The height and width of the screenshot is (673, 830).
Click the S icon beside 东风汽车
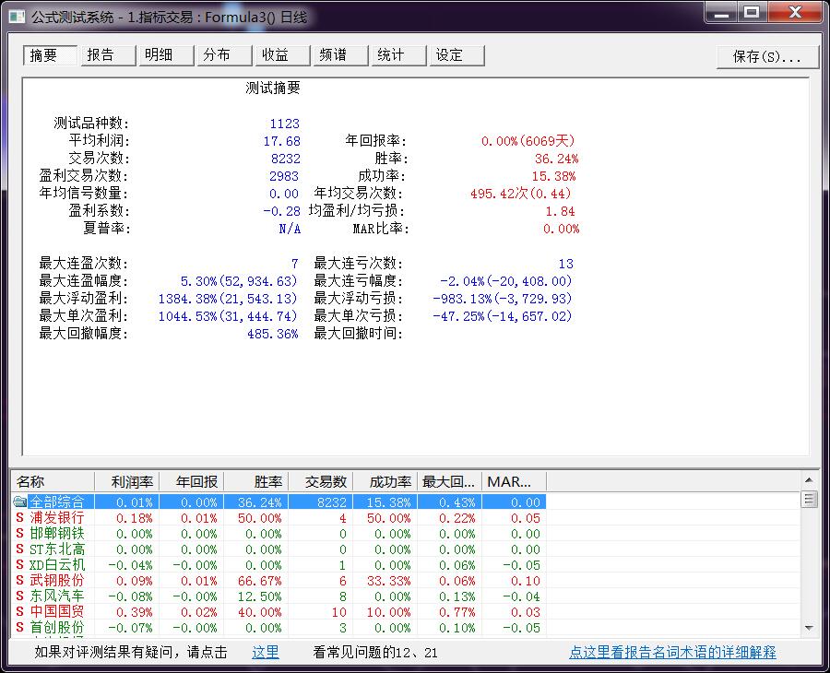19,596
